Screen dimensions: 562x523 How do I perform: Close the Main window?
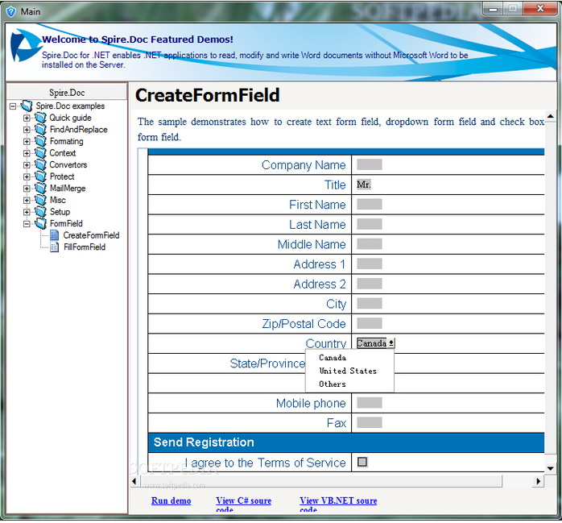[540, 9]
